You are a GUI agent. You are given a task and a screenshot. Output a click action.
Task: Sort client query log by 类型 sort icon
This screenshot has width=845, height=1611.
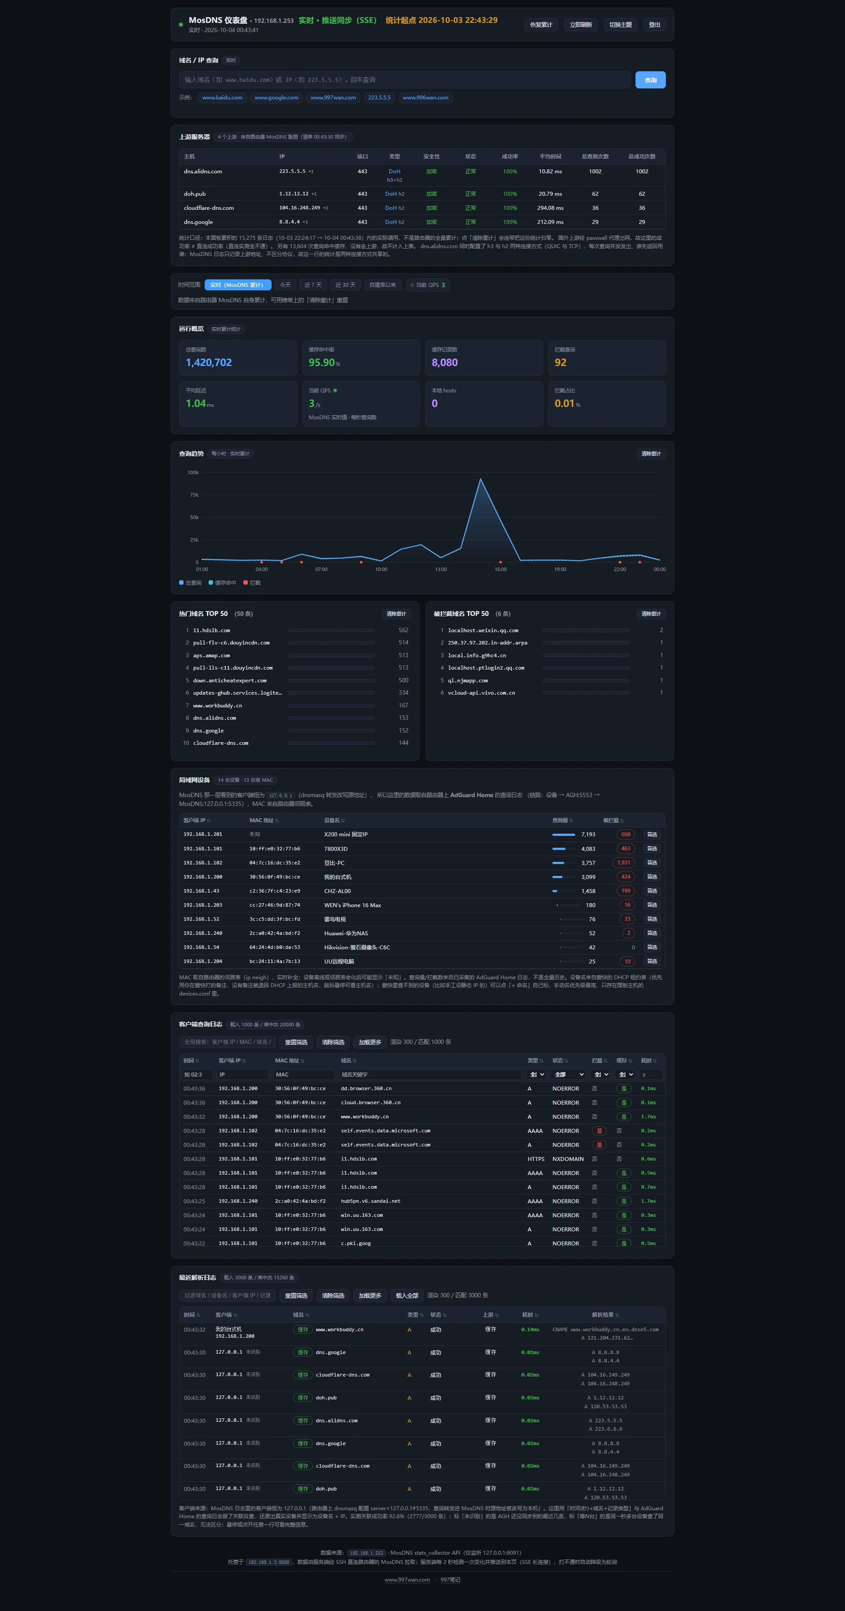pyautogui.click(x=541, y=1061)
